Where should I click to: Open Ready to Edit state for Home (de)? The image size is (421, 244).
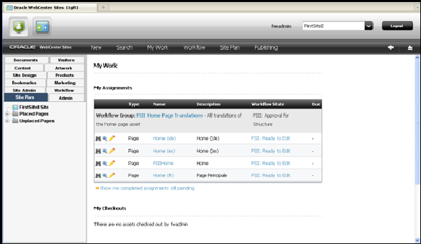coord(271,138)
